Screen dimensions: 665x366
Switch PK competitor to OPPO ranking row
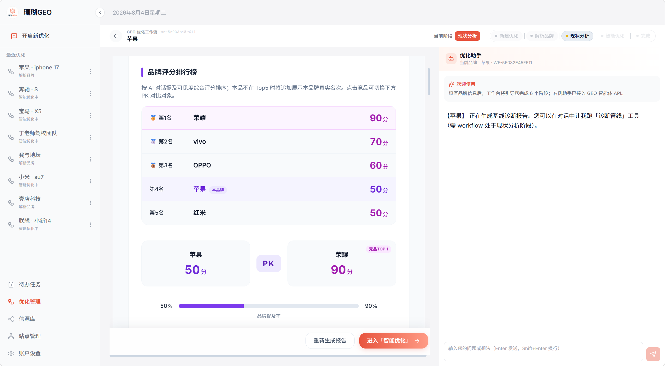click(269, 165)
